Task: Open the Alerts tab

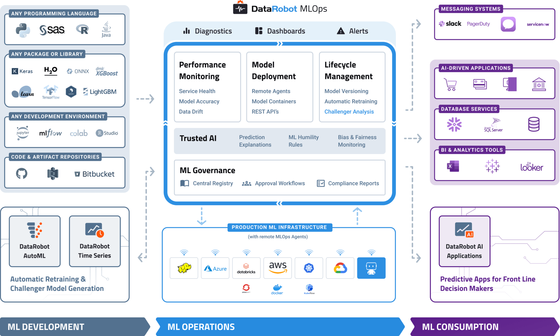Action: [x=352, y=31]
